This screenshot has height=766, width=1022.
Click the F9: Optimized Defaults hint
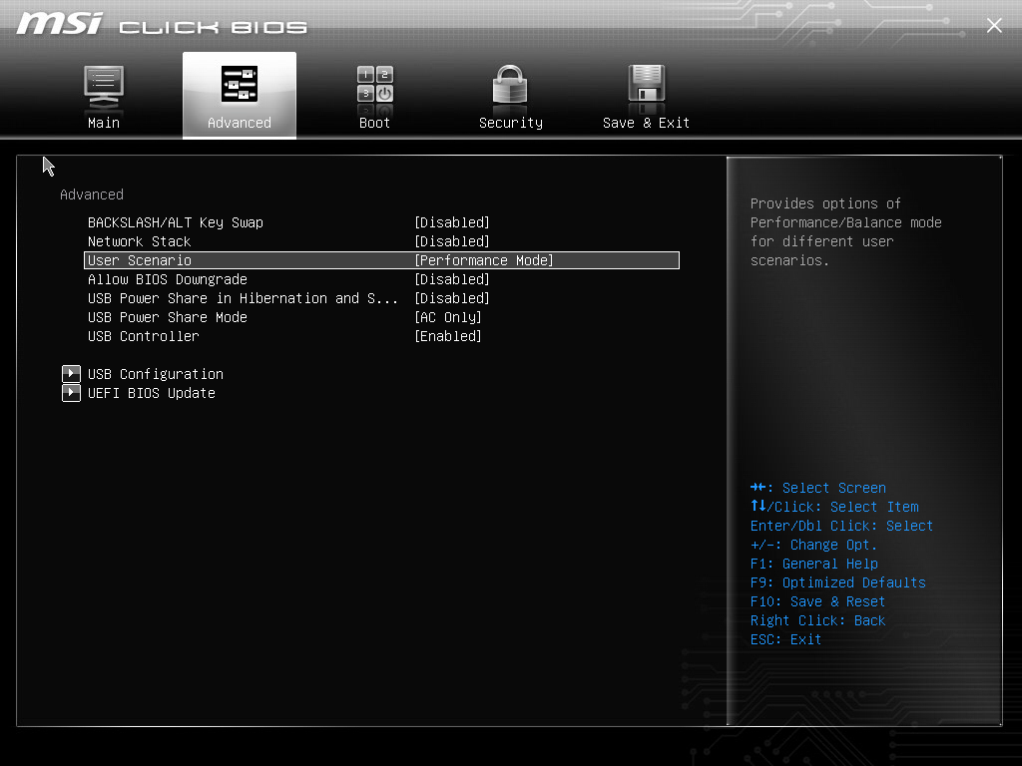[837, 582]
